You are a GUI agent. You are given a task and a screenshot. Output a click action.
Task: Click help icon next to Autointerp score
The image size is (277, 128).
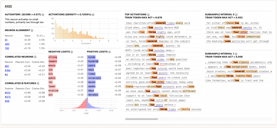coord(43,15)
